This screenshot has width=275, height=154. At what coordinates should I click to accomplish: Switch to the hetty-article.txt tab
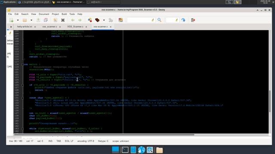24,27
